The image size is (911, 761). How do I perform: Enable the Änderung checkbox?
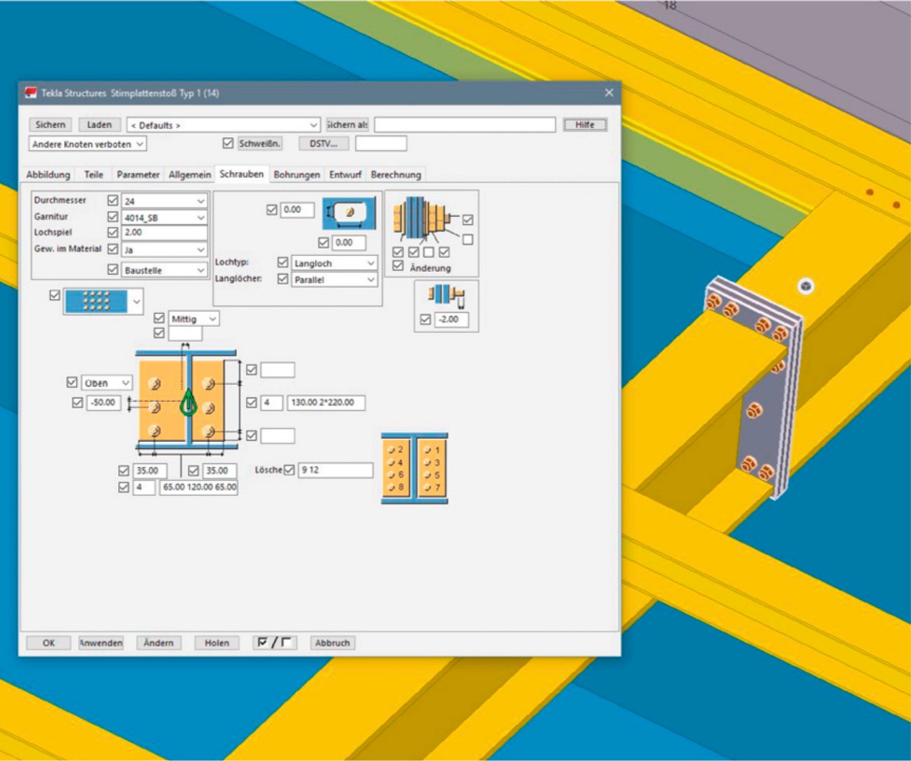pyautogui.click(x=398, y=266)
